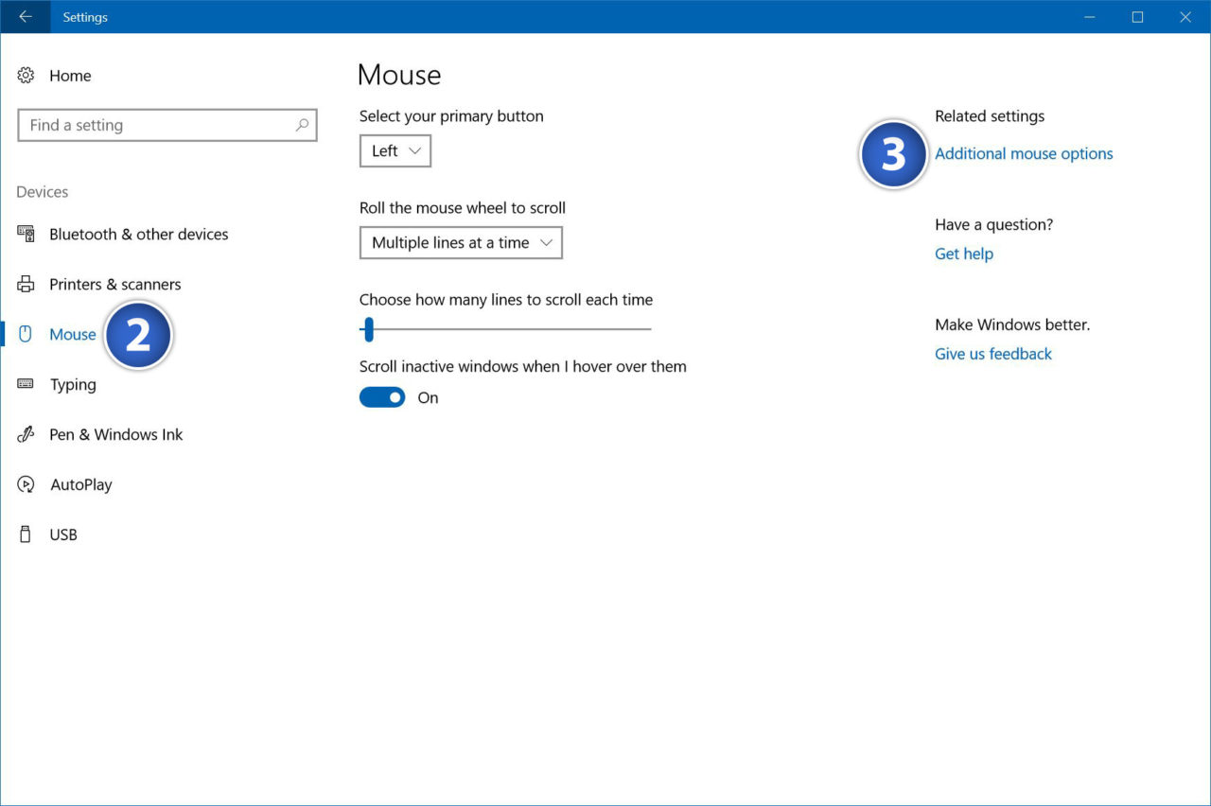Click the Printers & scanners icon
This screenshot has width=1211, height=806.
pyautogui.click(x=26, y=284)
